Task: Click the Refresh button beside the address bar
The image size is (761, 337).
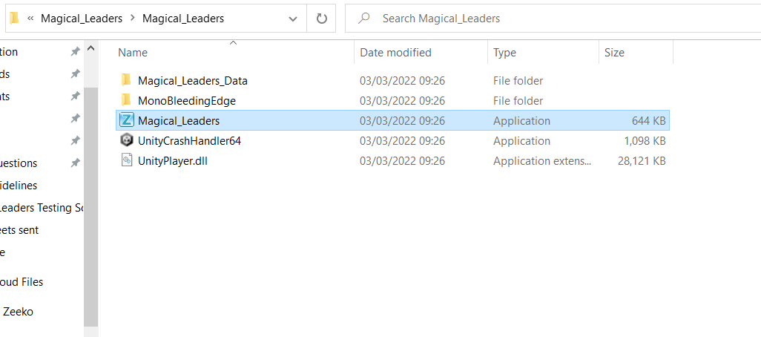Action: (x=321, y=19)
